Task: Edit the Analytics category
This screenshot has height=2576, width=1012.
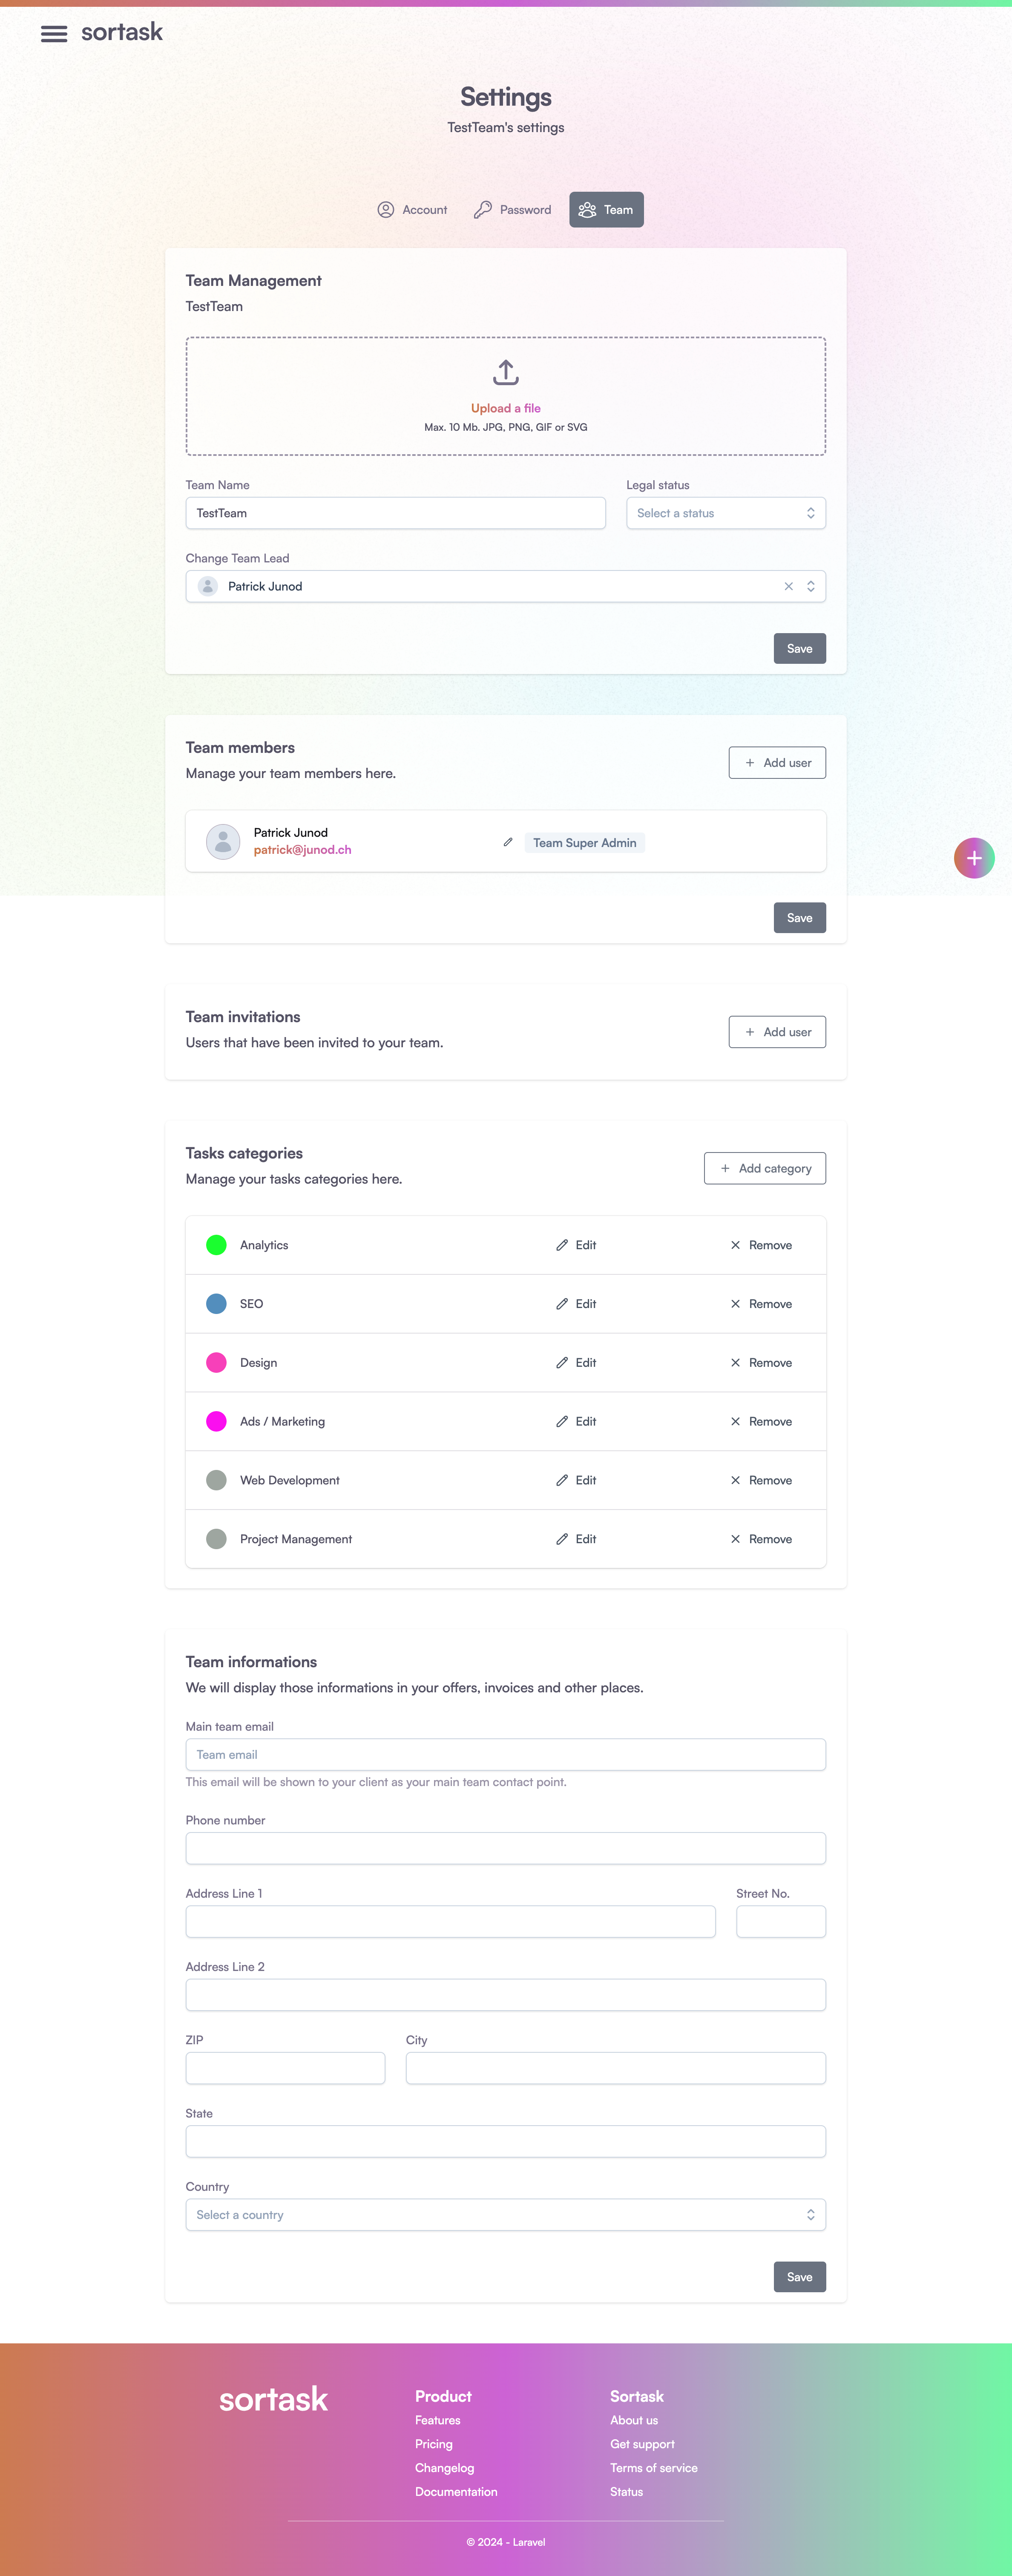Action: [576, 1245]
